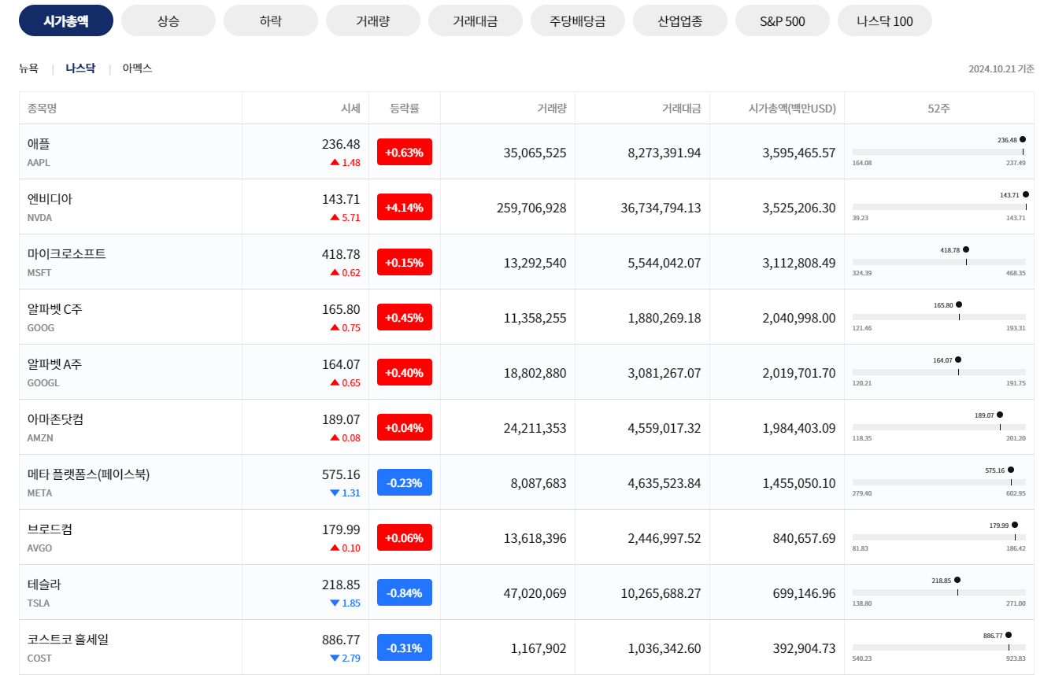Click the blue down arrow beside 1.85
This screenshot has height=675, width=1055.
335,603
